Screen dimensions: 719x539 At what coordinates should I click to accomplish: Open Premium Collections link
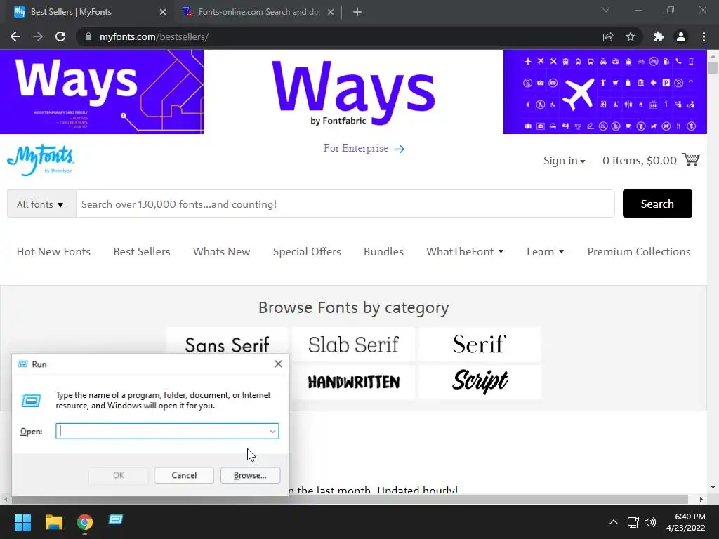click(639, 252)
